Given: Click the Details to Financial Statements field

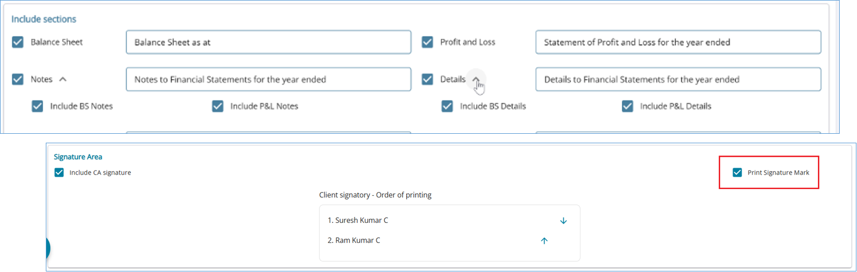Looking at the screenshot, I should click(x=678, y=79).
